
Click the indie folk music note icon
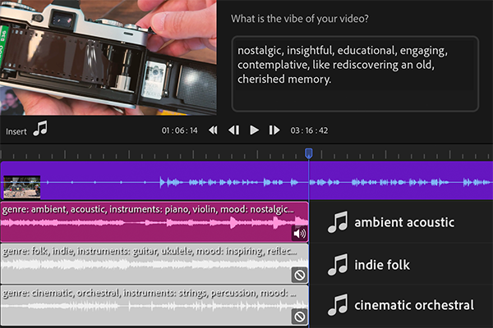point(337,265)
